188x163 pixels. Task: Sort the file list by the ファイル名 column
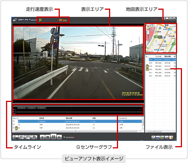[158, 57]
